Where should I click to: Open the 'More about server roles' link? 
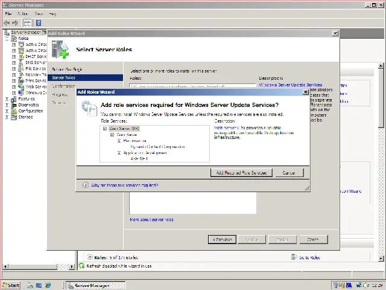coord(151,219)
